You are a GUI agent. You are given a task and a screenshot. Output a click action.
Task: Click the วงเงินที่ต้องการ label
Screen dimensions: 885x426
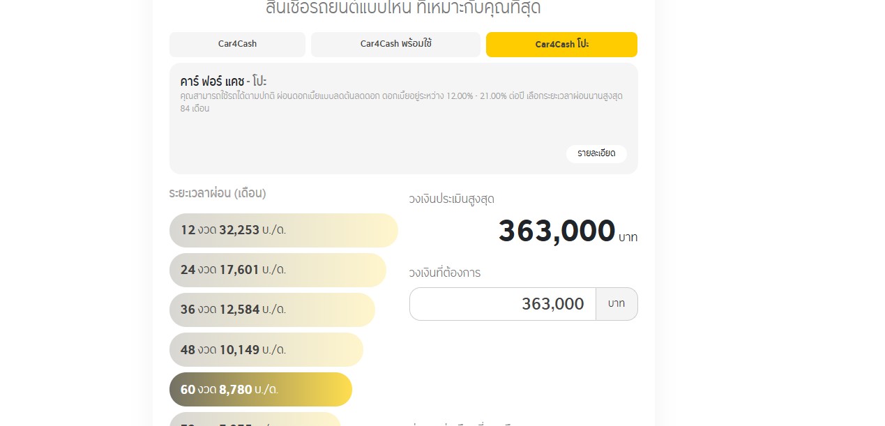pyautogui.click(x=444, y=273)
